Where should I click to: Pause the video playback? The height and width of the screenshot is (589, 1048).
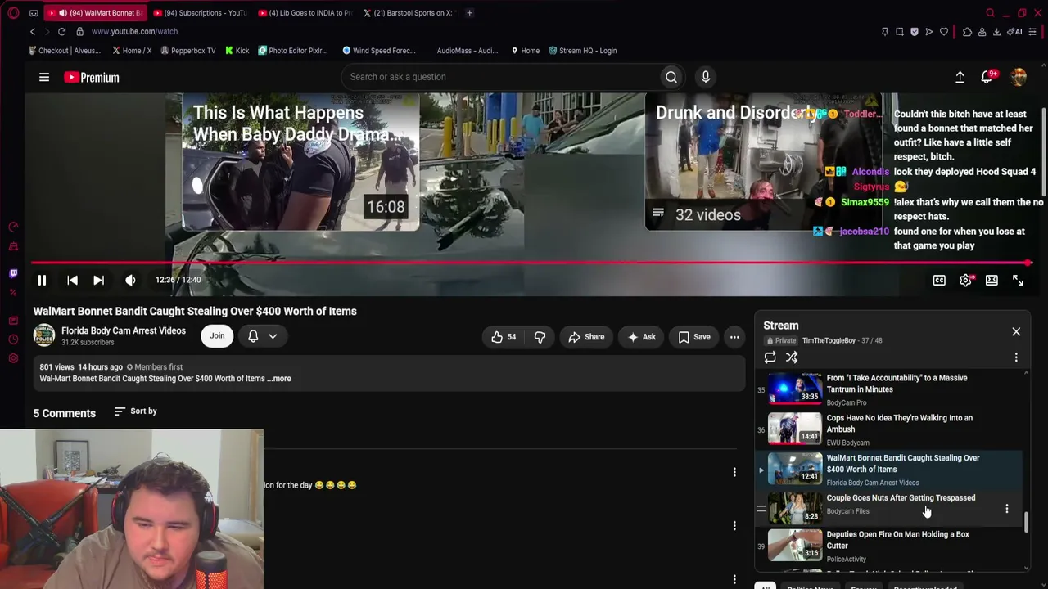tap(42, 280)
